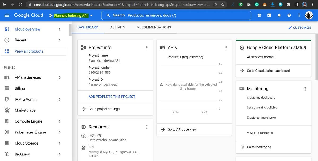Click the gift free trial icon

click(259, 15)
